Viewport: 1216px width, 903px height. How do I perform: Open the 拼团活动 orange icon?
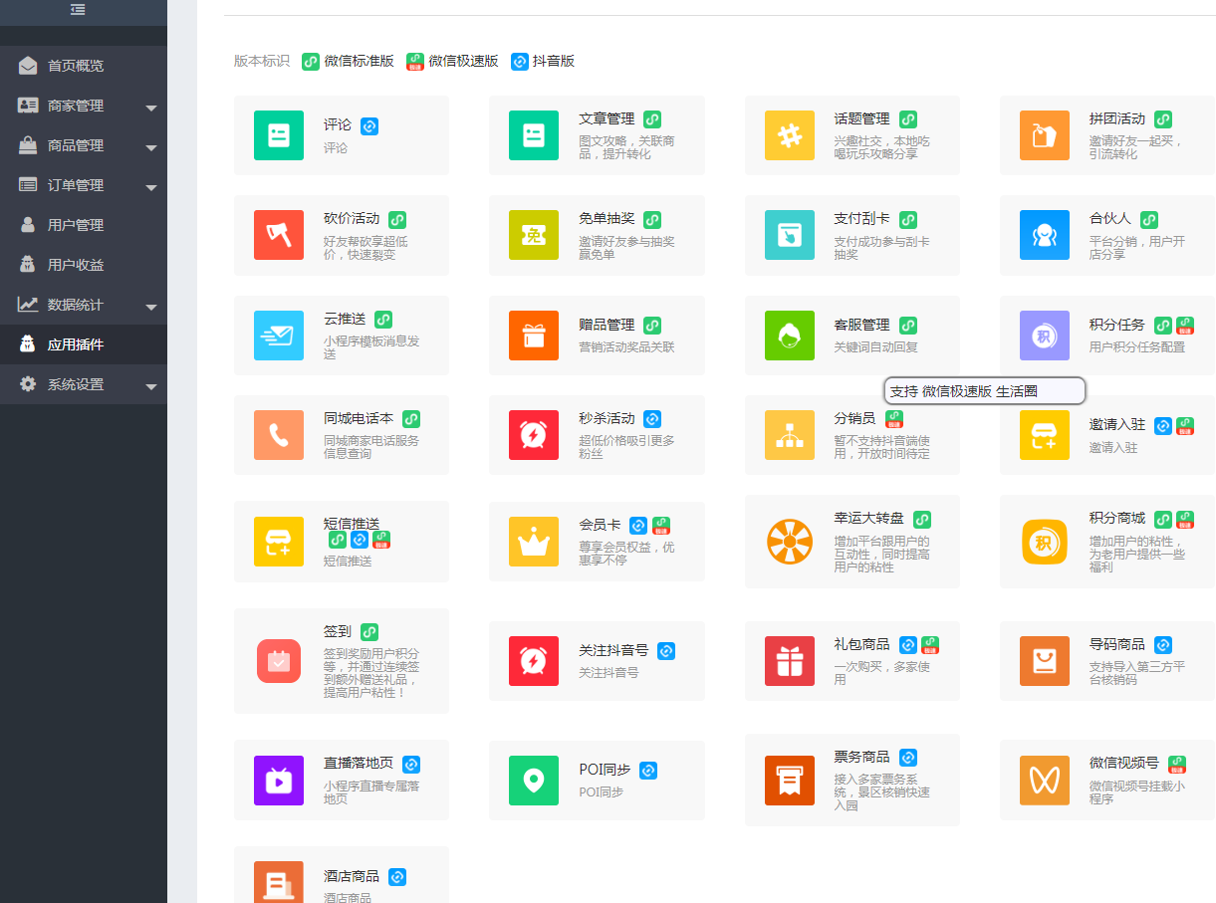coord(1045,135)
